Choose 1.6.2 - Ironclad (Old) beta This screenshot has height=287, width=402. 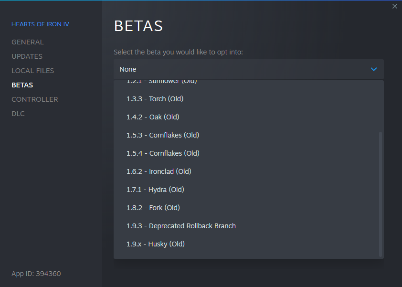pos(159,171)
